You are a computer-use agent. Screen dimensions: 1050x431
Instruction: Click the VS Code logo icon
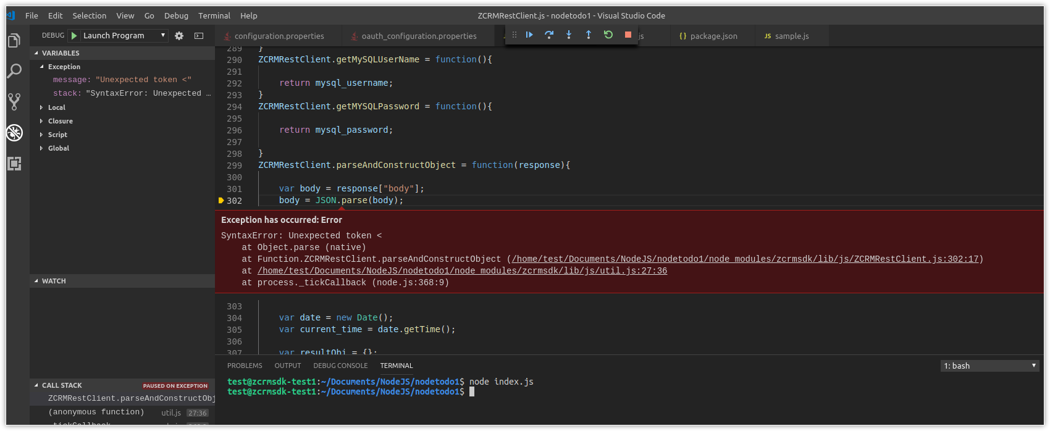tap(11, 15)
